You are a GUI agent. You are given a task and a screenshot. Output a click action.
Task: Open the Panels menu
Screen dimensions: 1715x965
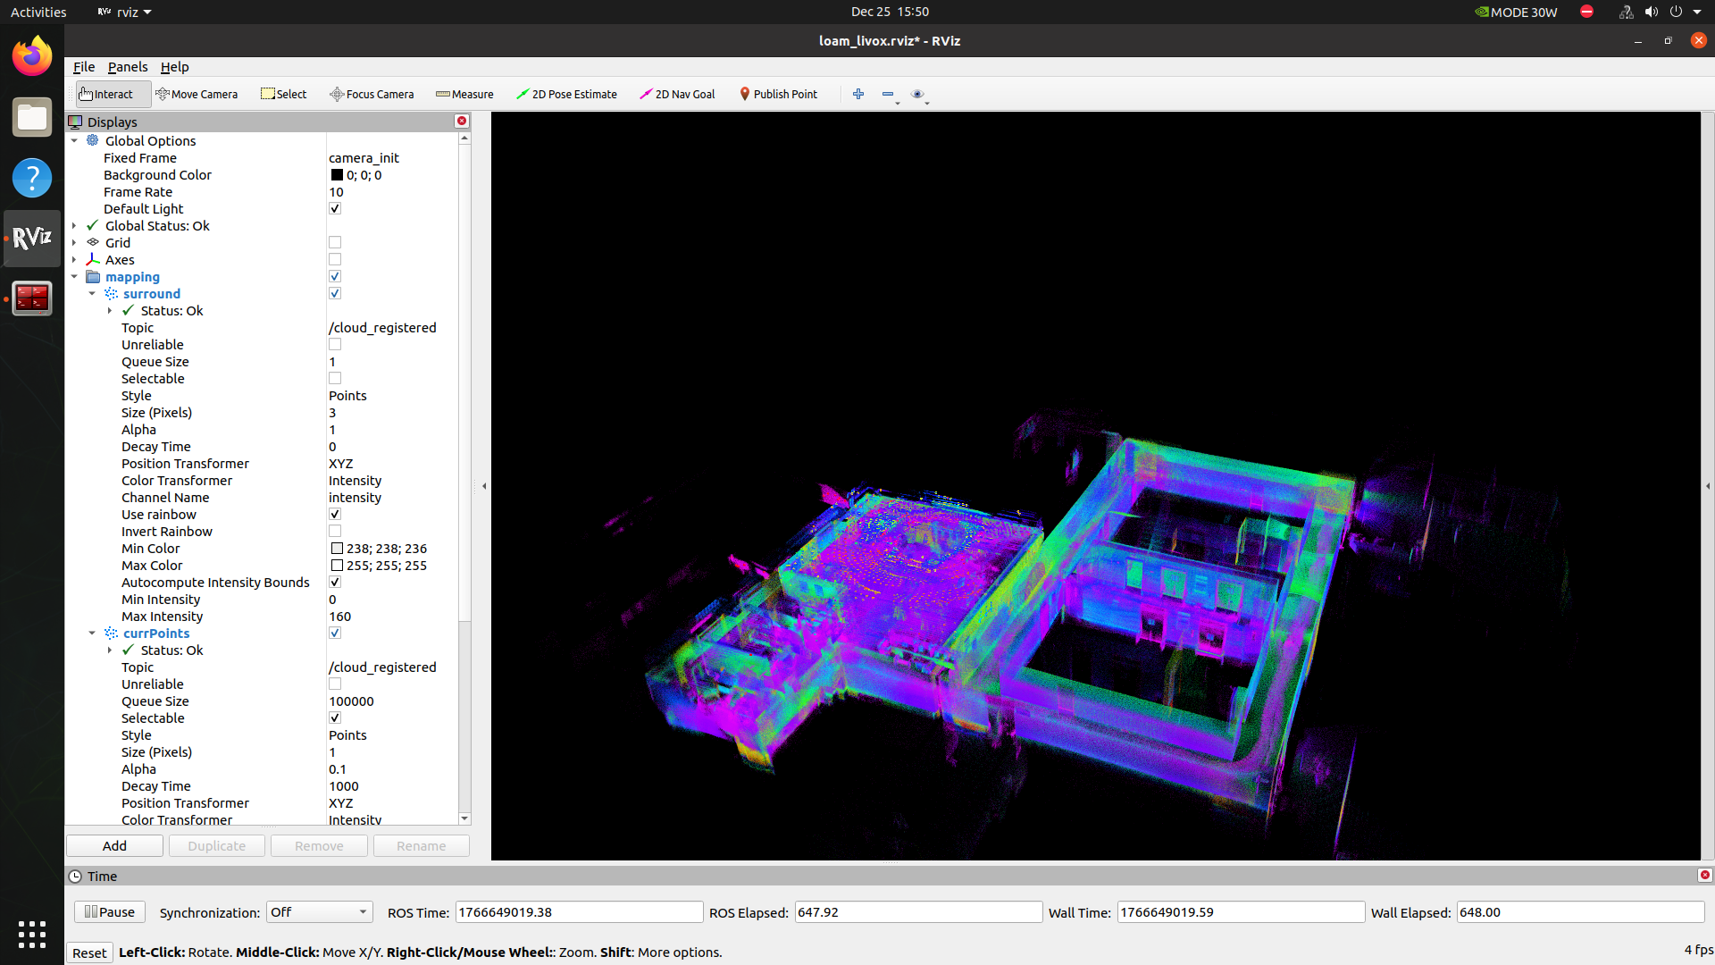[x=128, y=67]
